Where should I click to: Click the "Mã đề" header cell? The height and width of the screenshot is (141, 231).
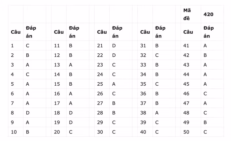pos(187,14)
